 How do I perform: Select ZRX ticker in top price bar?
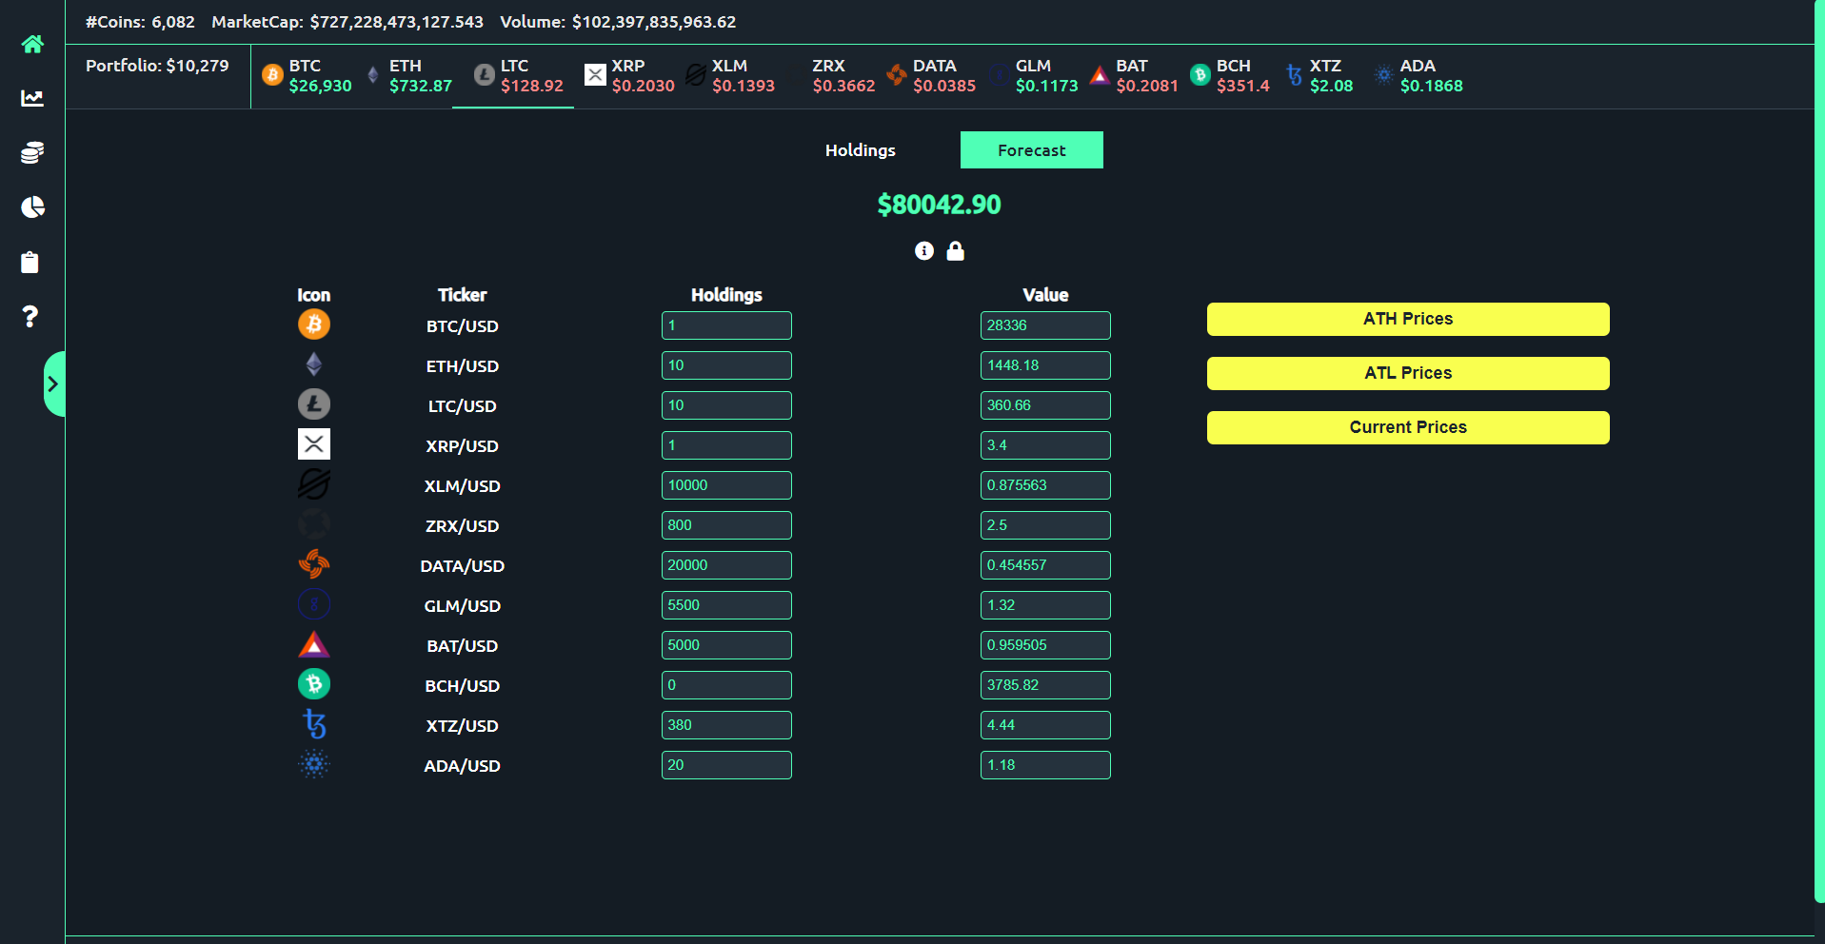pos(843,76)
